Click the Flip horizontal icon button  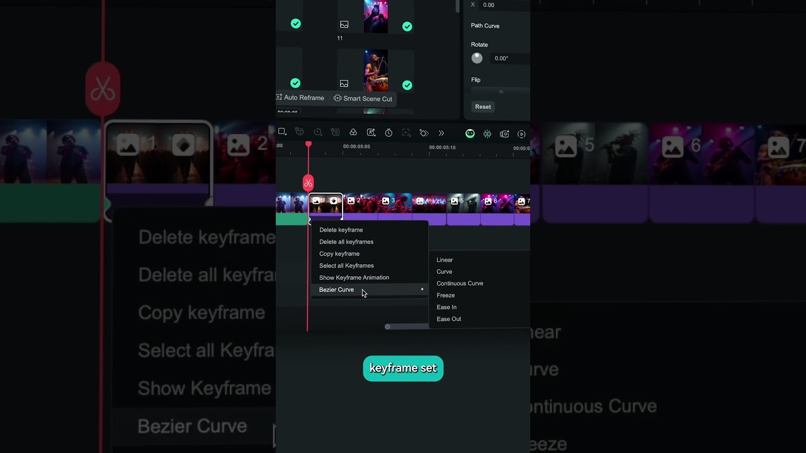(x=501, y=92)
